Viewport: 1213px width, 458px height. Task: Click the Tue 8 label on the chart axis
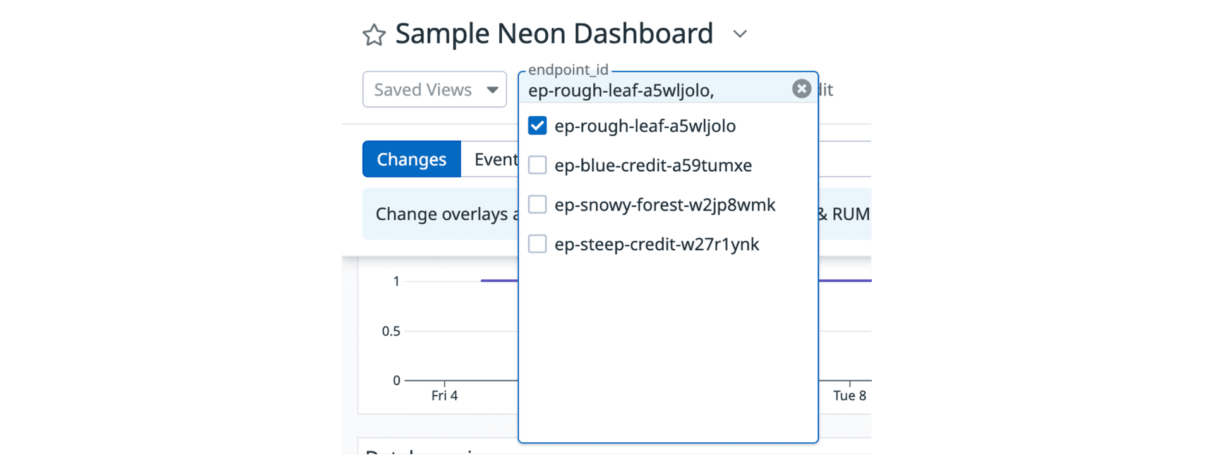pyautogui.click(x=849, y=395)
